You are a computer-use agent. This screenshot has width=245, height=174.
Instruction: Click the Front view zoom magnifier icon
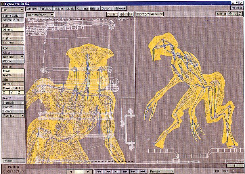coord(240,14)
